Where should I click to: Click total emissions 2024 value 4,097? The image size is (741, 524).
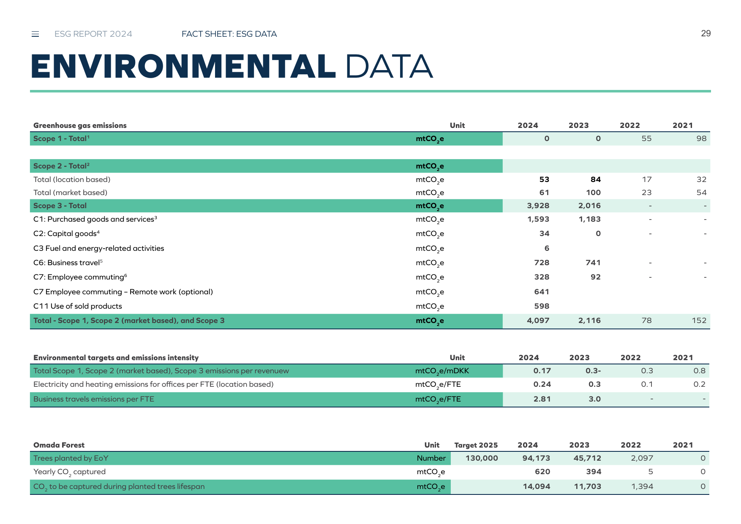pos(538,320)
